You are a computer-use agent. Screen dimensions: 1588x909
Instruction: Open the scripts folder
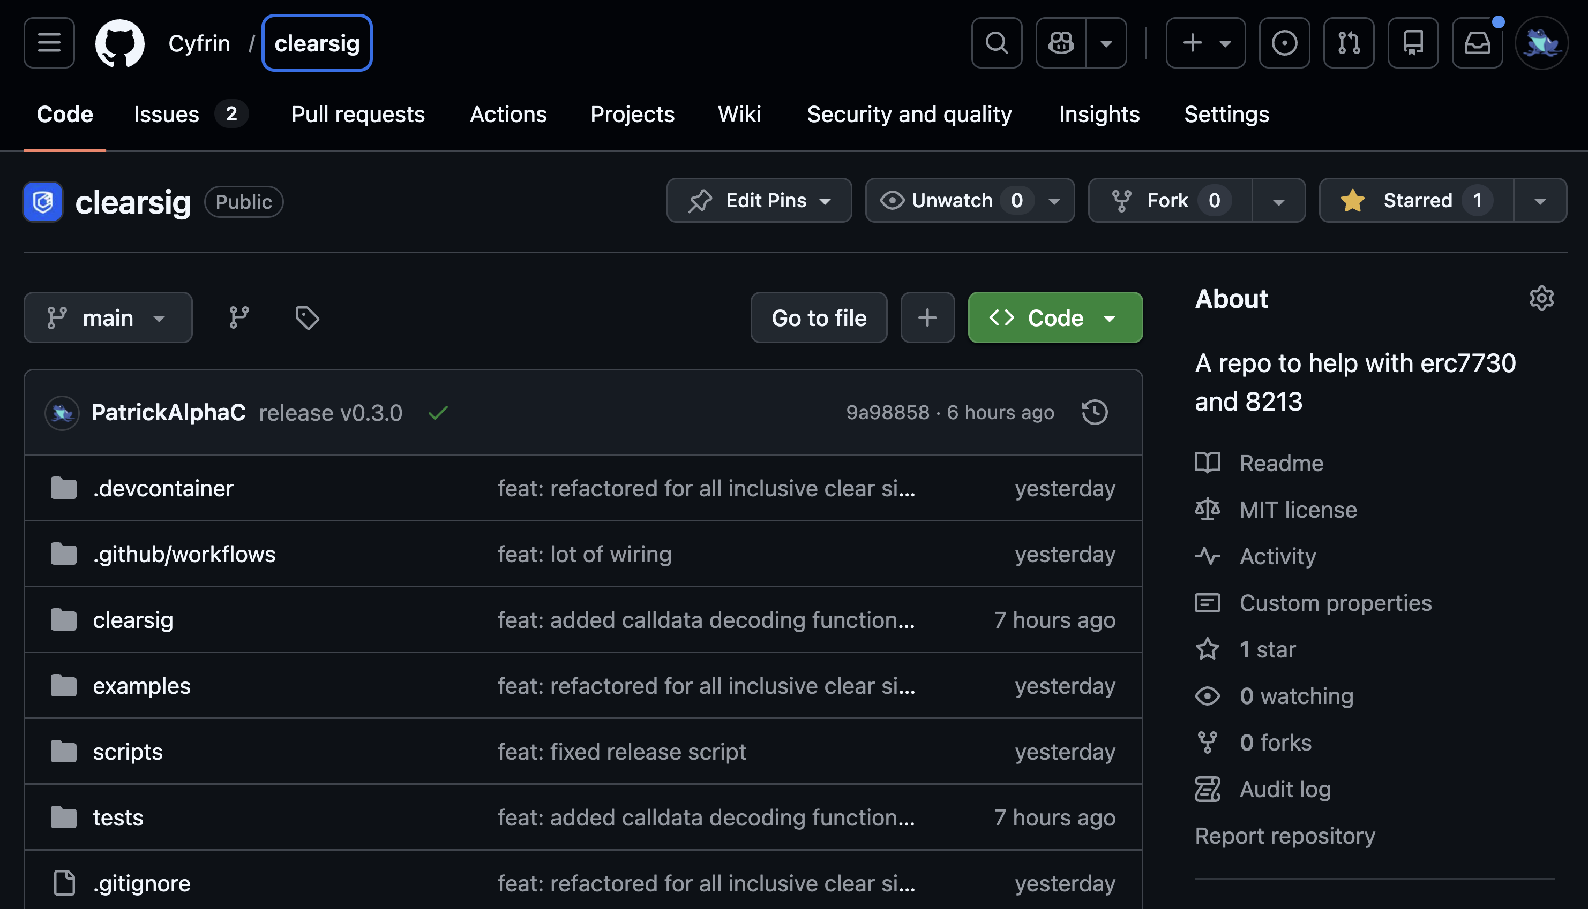[128, 752]
